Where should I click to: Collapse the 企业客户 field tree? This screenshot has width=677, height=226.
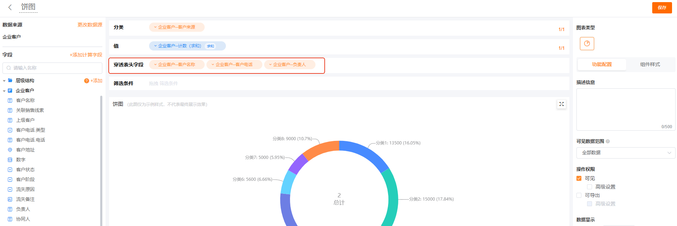[x=4, y=91]
